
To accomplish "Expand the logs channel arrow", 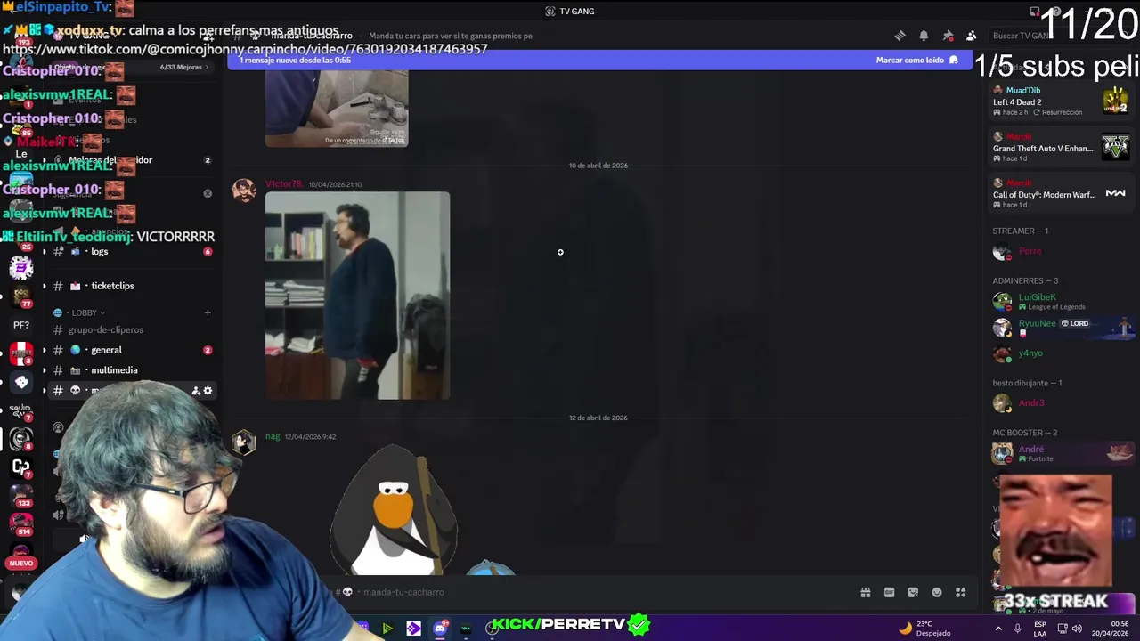I will [x=44, y=252].
